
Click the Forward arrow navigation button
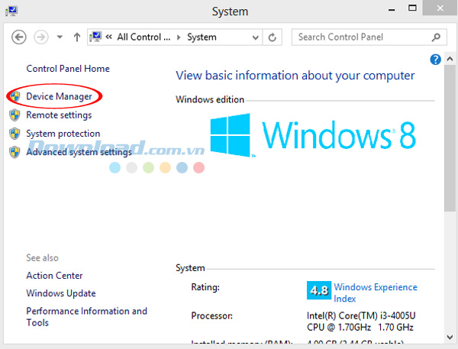[x=41, y=37]
